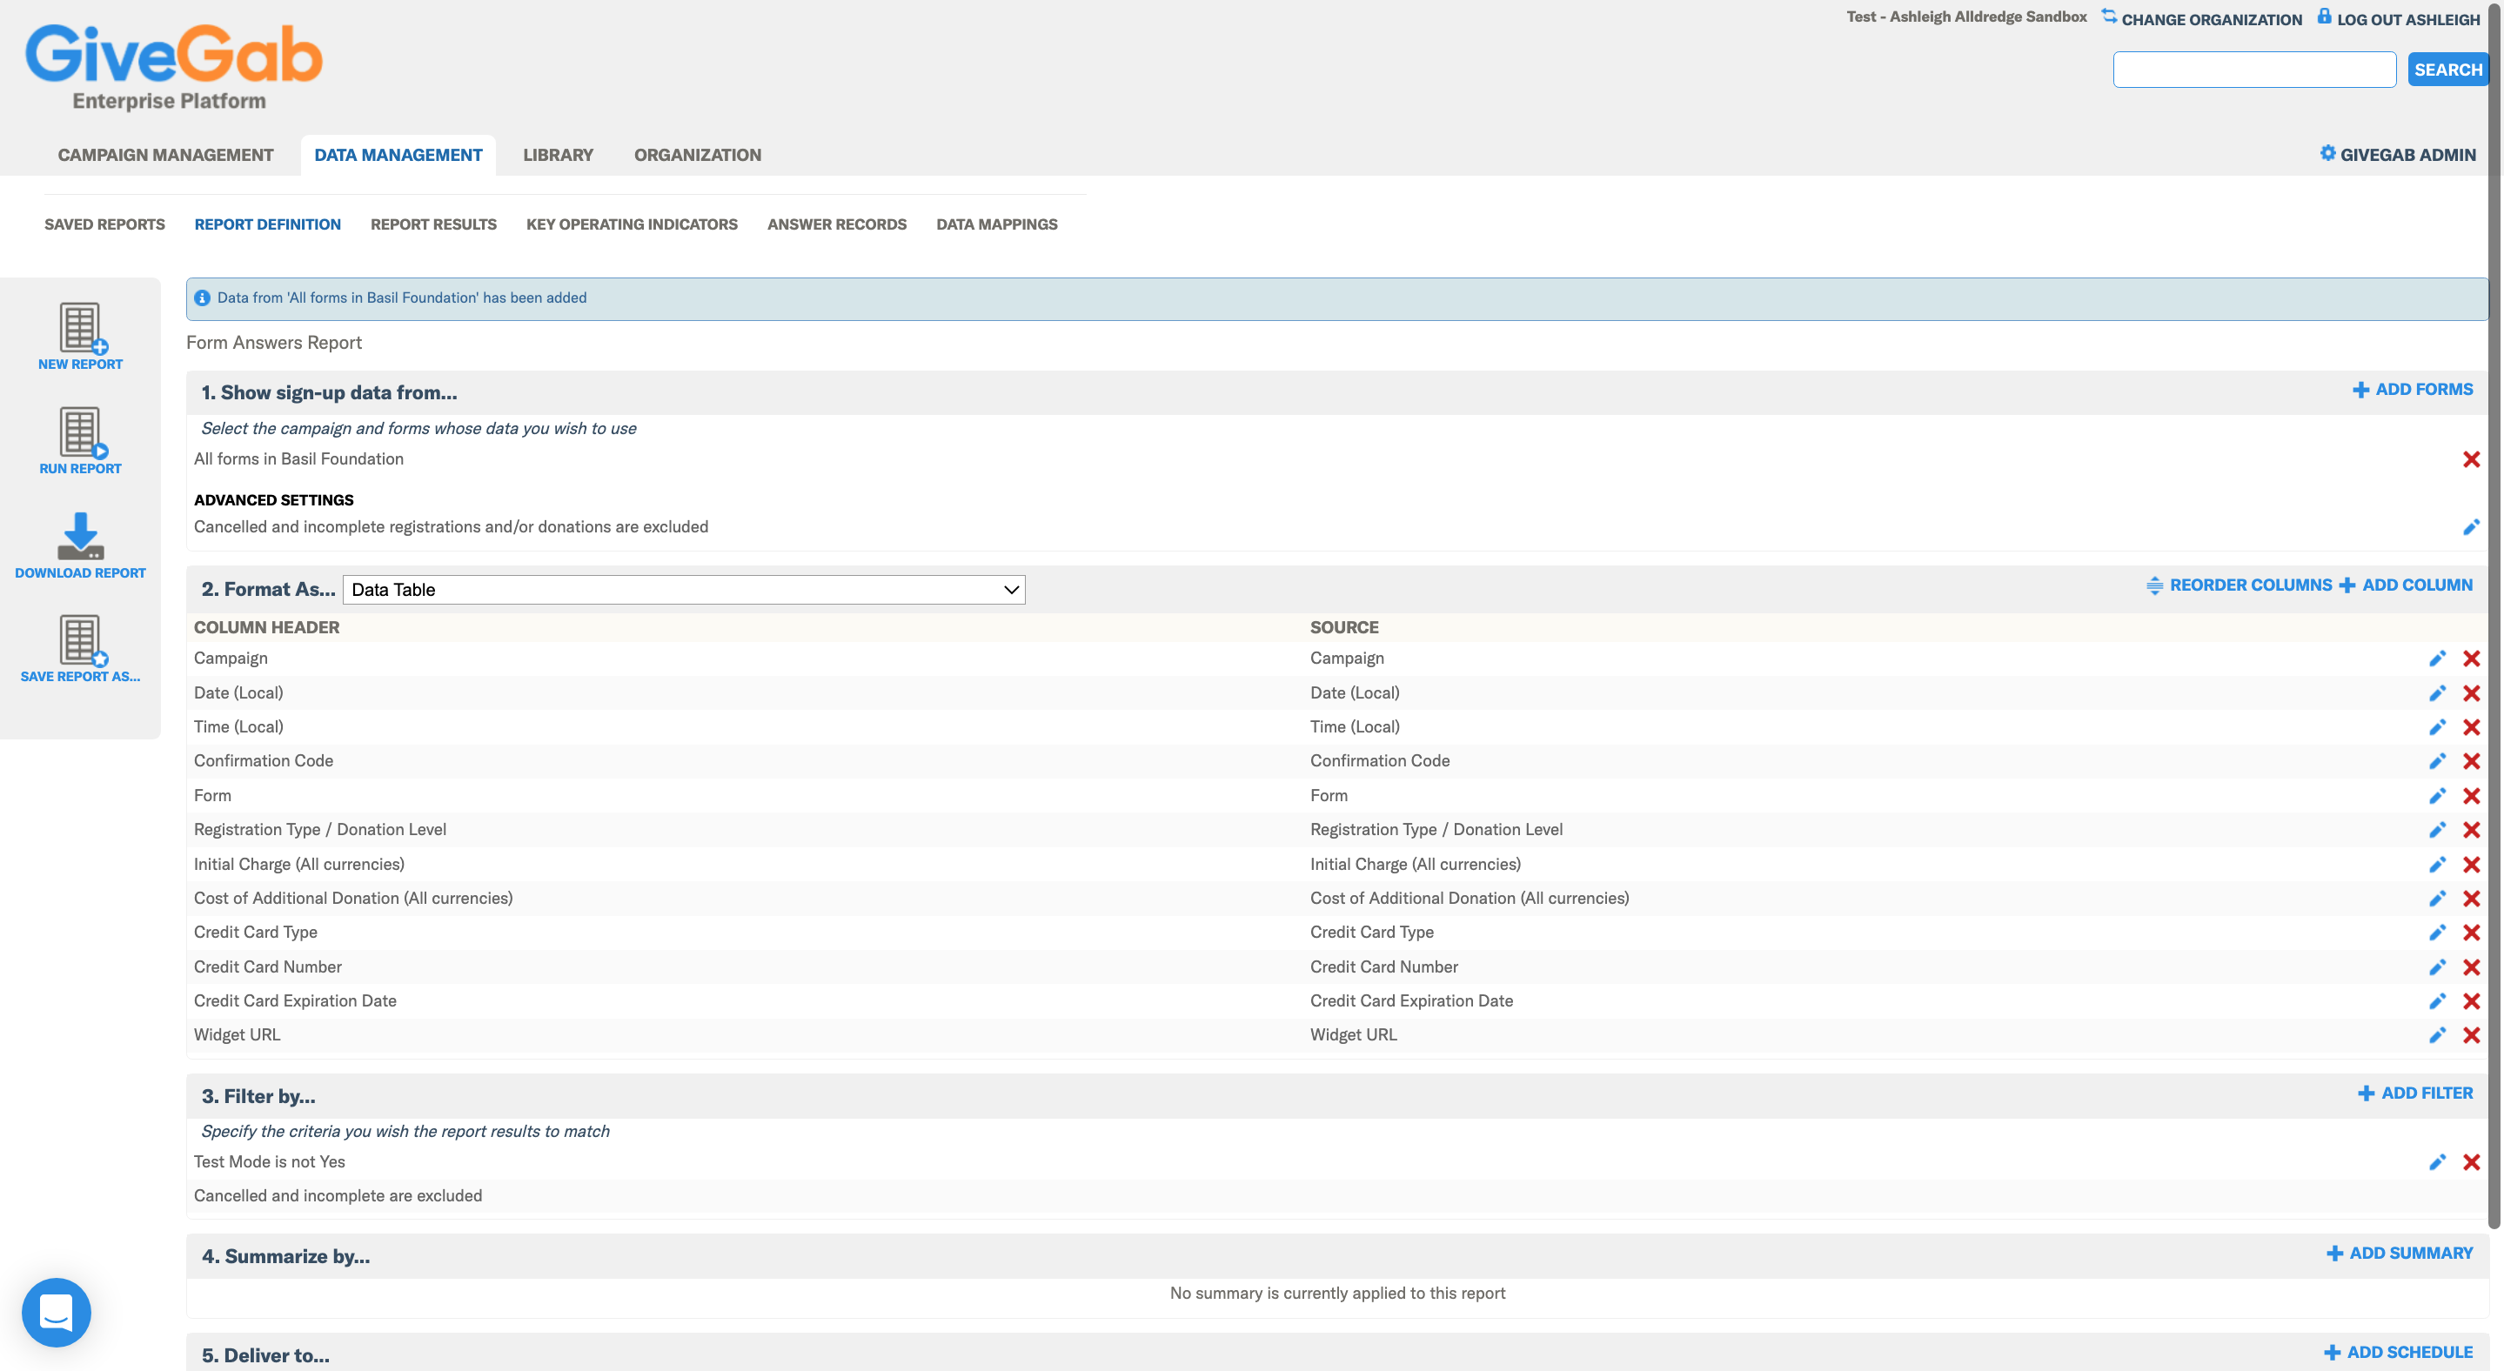Image resolution: width=2504 pixels, height=1371 pixels.
Task: Go to Saved Reports
Action: pos(105,224)
